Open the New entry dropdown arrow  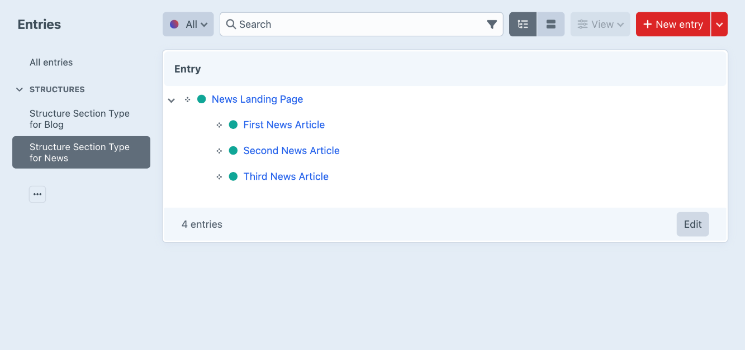pyautogui.click(x=719, y=25)
